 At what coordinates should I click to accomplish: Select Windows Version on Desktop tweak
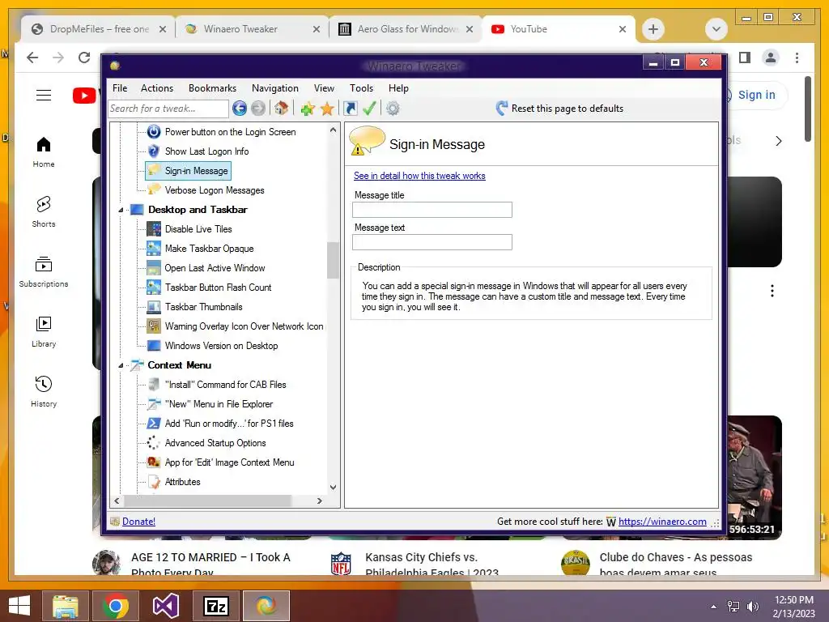[x=221, y=346]
